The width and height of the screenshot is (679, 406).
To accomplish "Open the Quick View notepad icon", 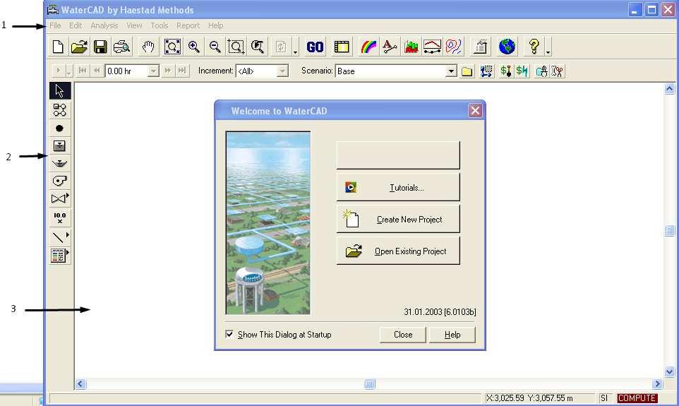I will tap(480, 47).
